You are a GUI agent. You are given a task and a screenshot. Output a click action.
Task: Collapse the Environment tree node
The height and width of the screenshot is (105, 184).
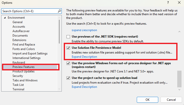pyautogui.click(x=5, y=18)
